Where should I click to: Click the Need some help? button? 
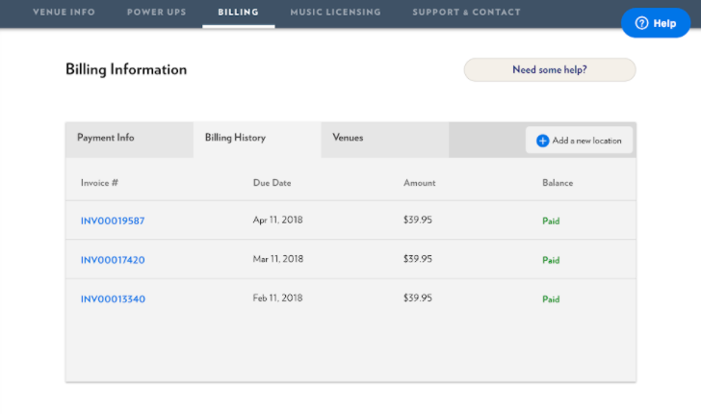550,69
